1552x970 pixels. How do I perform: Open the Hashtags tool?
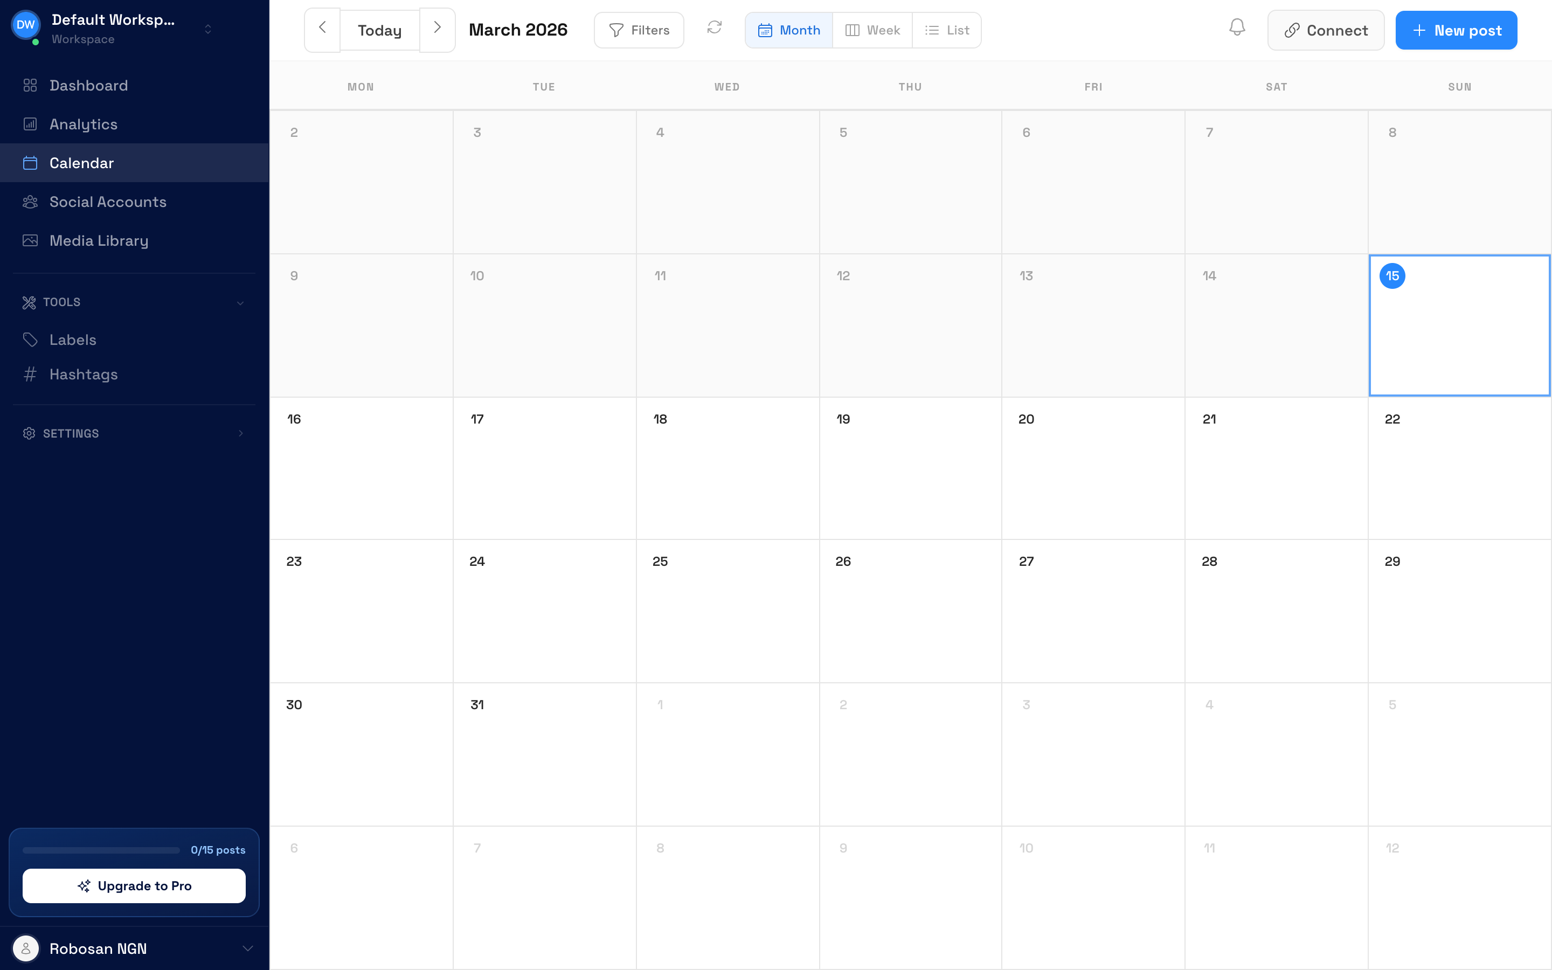click(x=84, y=374)
